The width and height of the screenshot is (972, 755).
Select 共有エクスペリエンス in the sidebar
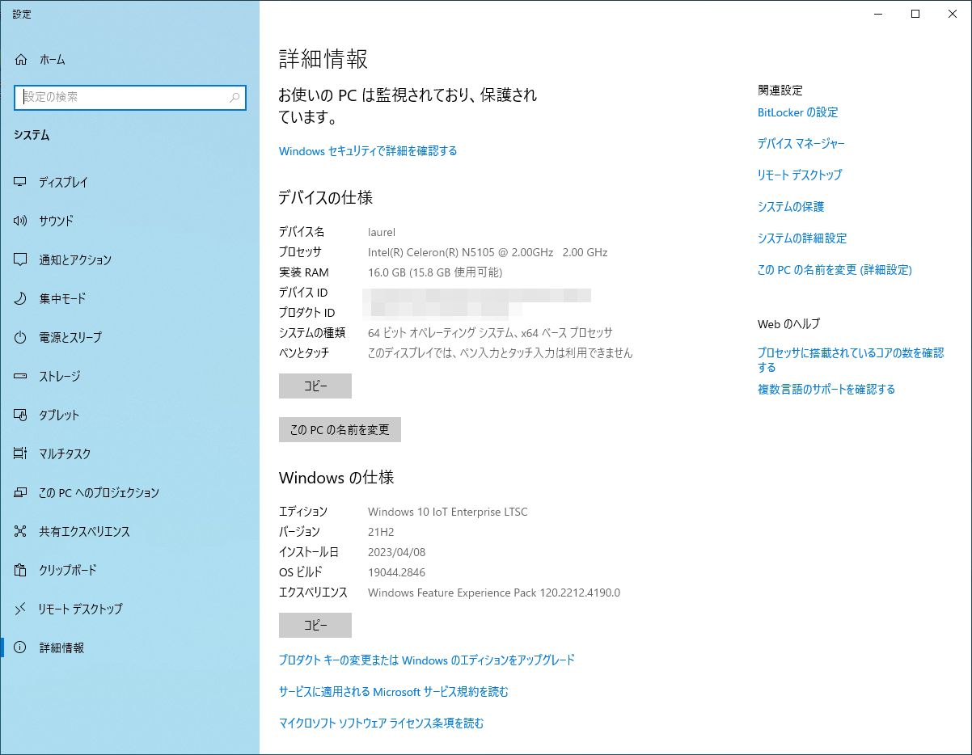point(129,532)
